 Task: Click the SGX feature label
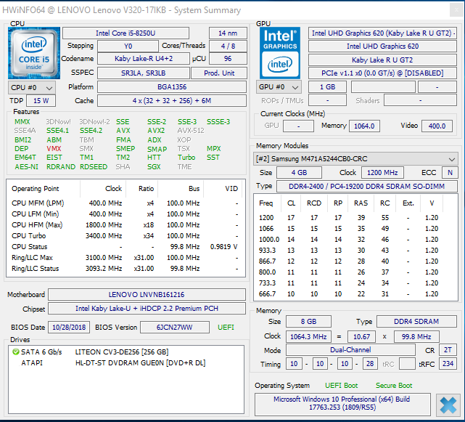click(x=154, y=166)
